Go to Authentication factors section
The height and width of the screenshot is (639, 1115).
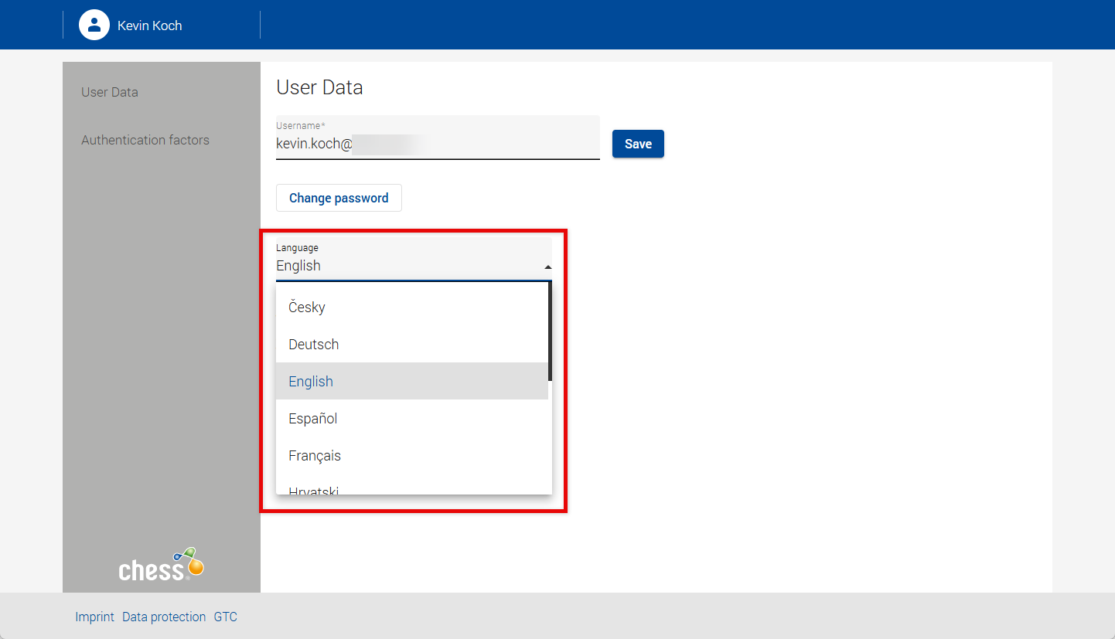(145, 140)
